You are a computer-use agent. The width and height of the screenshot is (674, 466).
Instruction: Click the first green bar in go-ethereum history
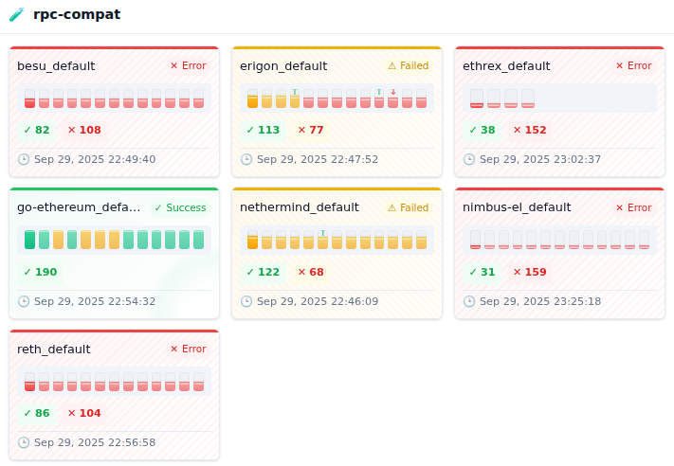point(29,240)
